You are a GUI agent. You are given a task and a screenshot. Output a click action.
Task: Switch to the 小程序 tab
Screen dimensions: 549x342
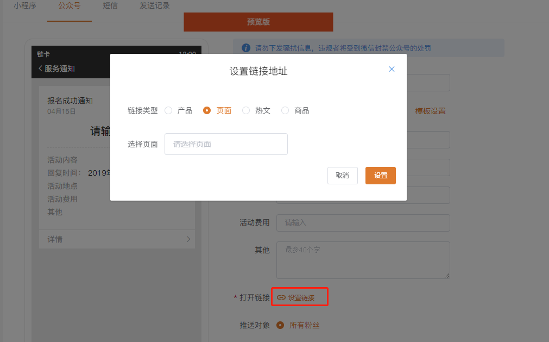pos(24,6)
